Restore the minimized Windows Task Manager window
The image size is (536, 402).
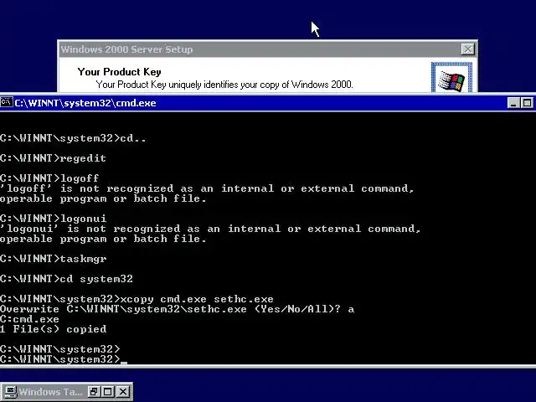click(x=93, y=391)
